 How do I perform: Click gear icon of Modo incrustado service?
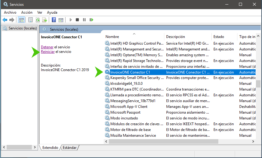(x=107, y=118)
